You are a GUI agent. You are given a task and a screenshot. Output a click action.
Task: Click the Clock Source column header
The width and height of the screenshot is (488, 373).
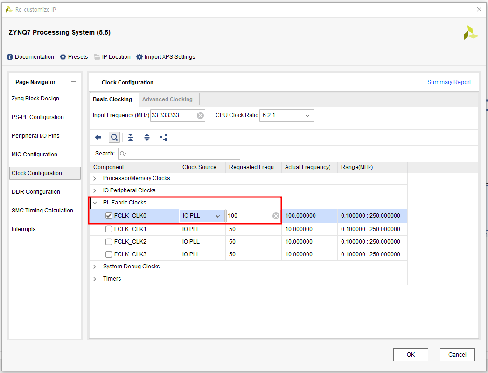[x=202, y=167]
